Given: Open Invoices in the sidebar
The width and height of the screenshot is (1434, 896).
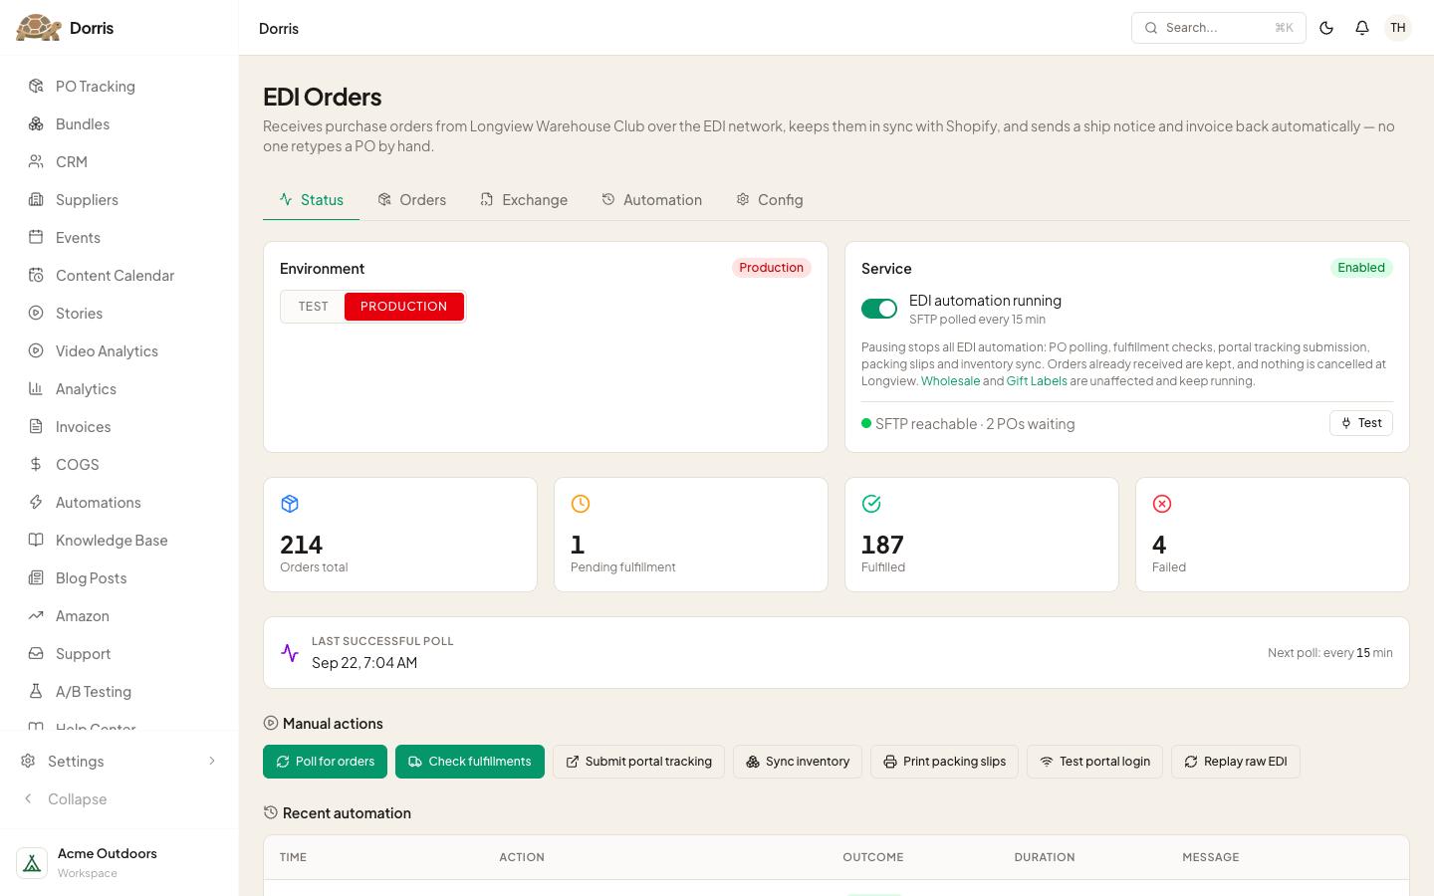Looking at the screenshot, I should point(119,427).
